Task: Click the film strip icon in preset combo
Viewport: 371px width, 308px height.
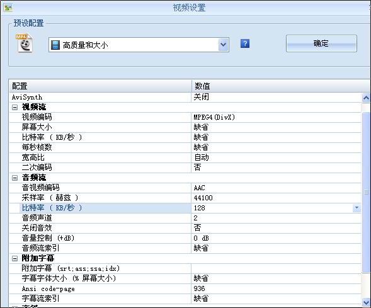Action: 55,45
